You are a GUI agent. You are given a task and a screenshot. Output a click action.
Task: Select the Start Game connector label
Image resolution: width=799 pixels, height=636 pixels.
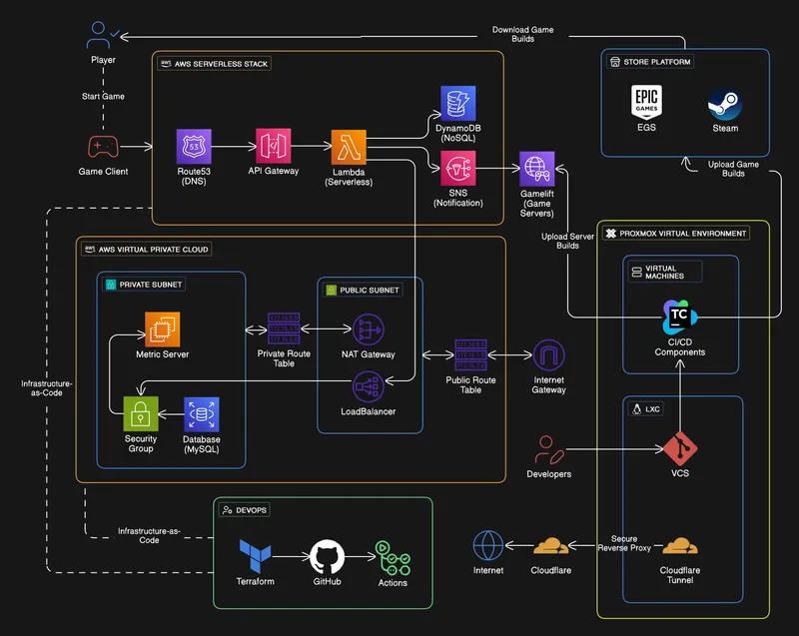[x=103, y=96]
